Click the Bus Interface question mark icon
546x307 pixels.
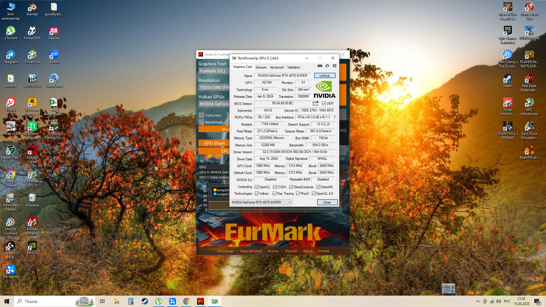point(334,117)
